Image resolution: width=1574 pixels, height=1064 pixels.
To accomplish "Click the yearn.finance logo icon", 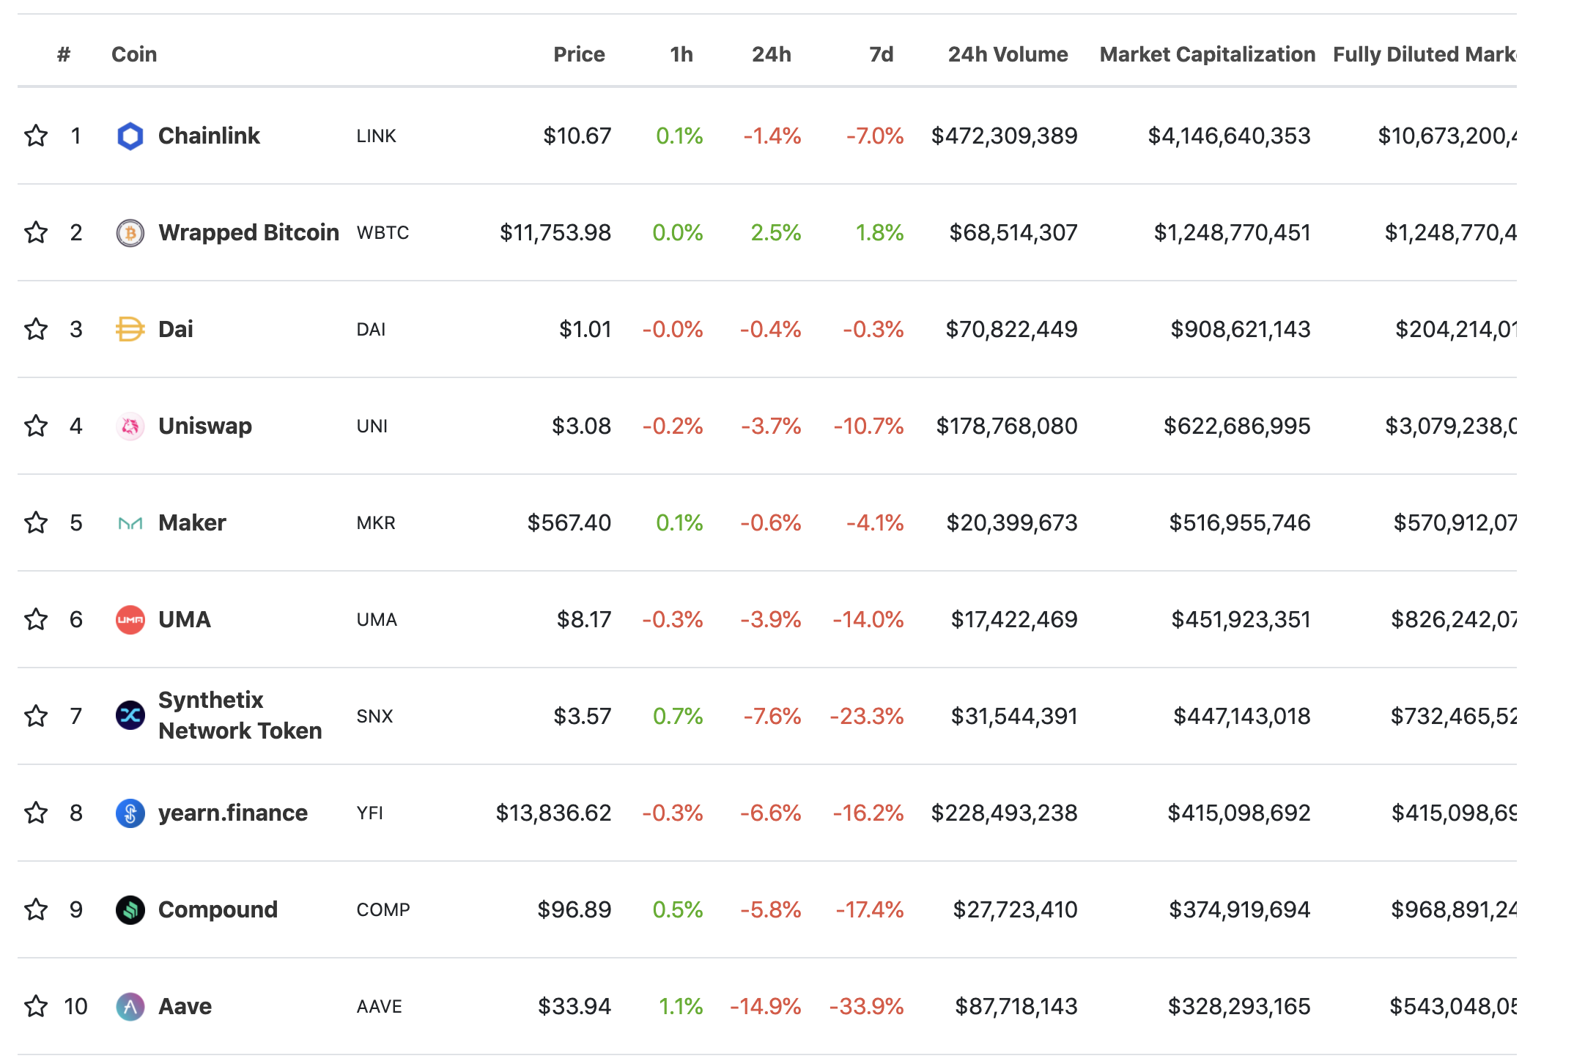I will [x=130, y=813].
